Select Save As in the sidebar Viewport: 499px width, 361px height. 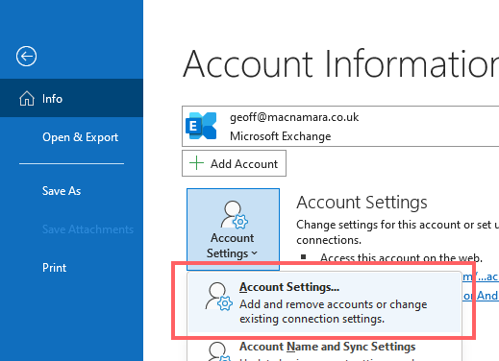tap(62, 191)
